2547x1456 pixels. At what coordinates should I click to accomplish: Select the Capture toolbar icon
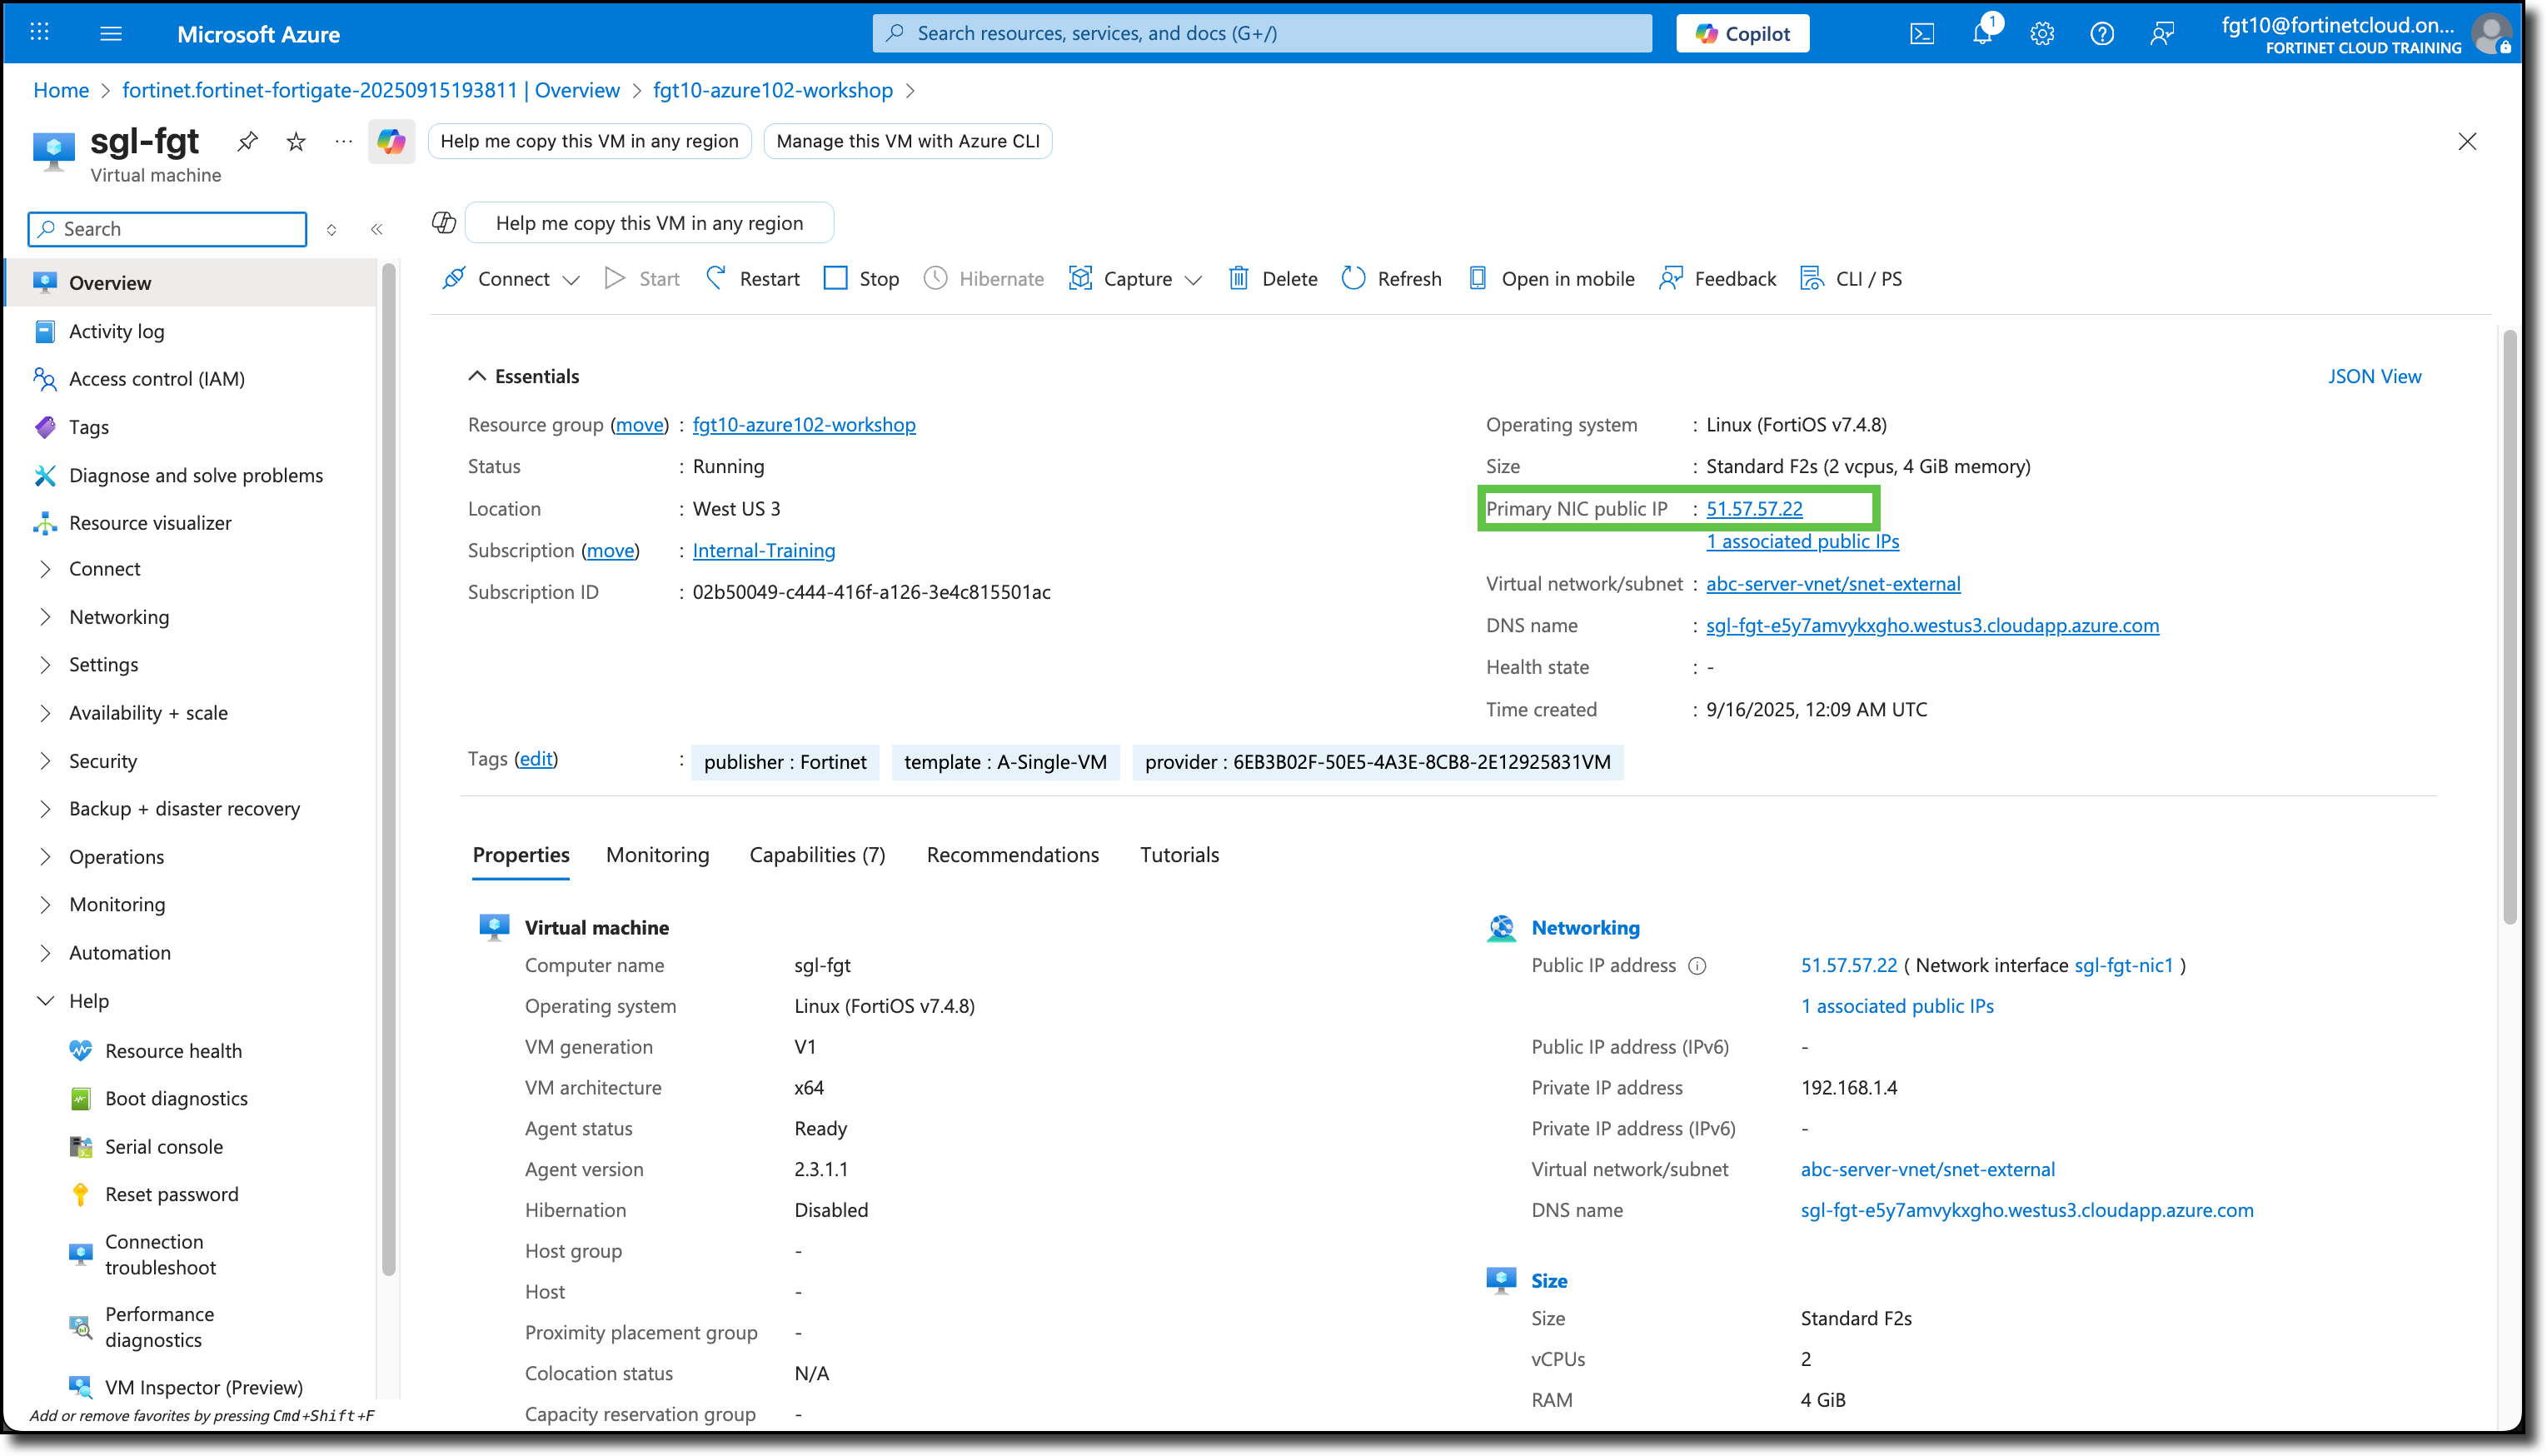1080,278
